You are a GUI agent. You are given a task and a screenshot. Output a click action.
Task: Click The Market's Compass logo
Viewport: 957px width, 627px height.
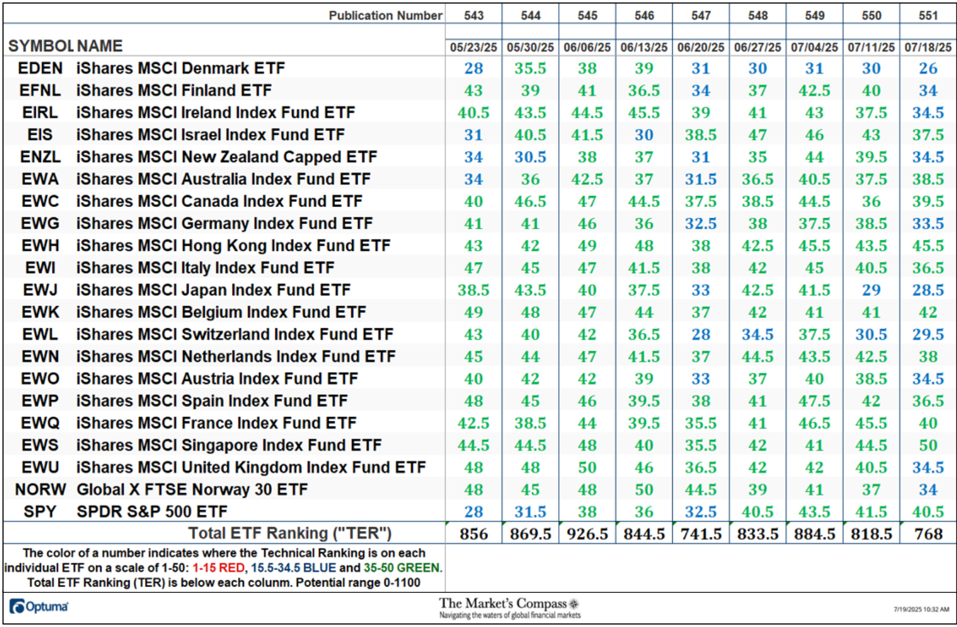509,608
